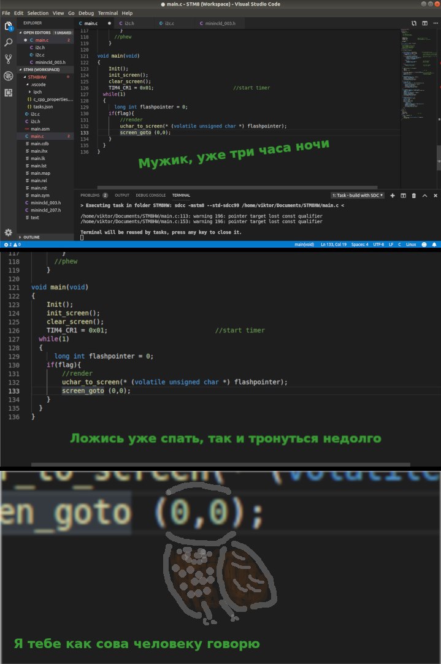The image size is (441, 664).
Task: Click the editor minimap
Action: click(418, 74)
